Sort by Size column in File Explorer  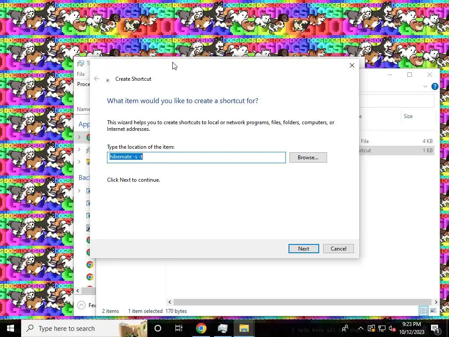[x=408, y=116]
